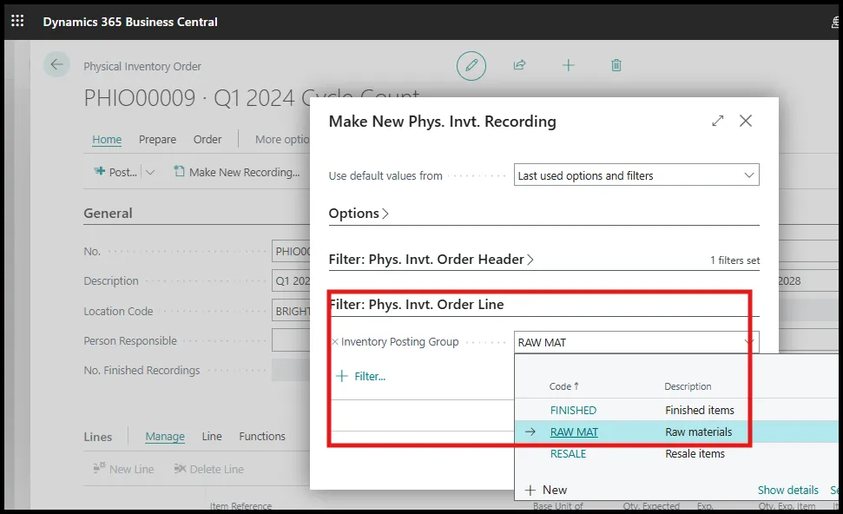Switch to the Home tab

107,139
